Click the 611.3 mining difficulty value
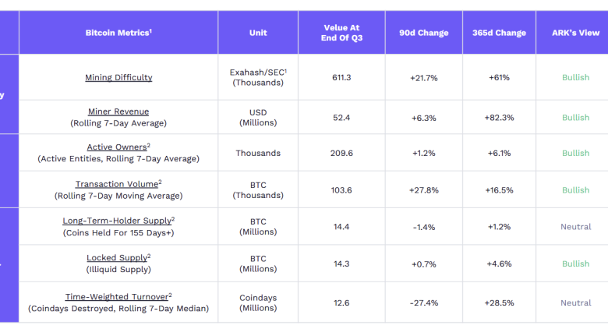This screenshot has height=329, width=608. 341,77
